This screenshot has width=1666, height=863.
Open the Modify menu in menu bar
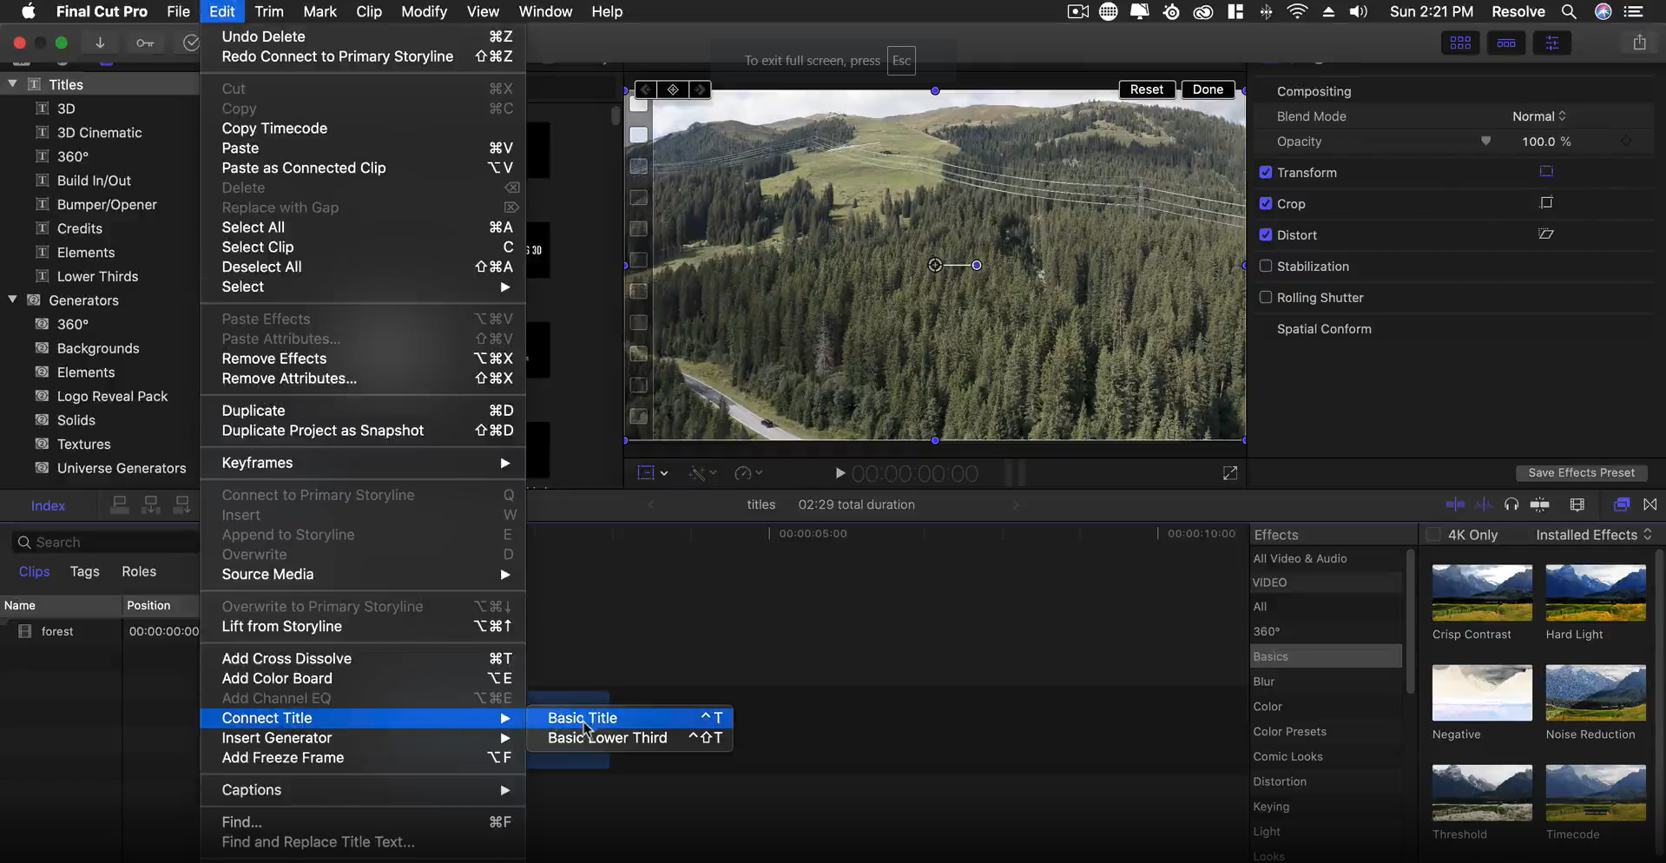click(424, 11)
